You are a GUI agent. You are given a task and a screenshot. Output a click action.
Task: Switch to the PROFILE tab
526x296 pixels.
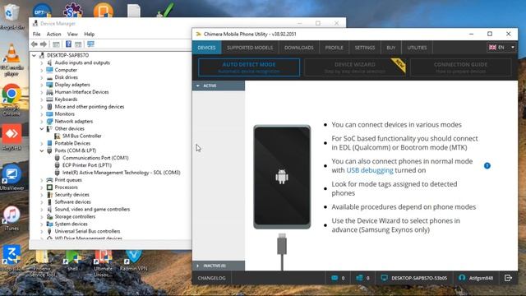(335, 48)
